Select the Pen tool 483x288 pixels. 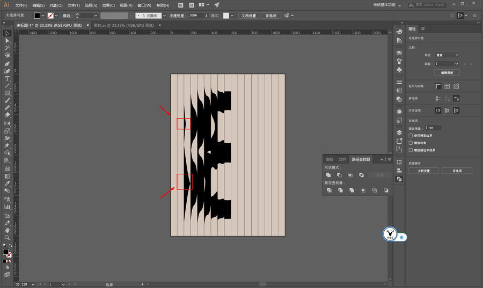pos(7,64)
